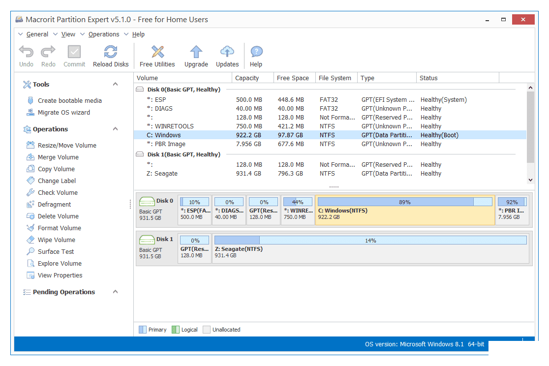The image size is (549, 366).
Task: Select the *: WINRETOOLS volume row
Action: pos(330,126)
